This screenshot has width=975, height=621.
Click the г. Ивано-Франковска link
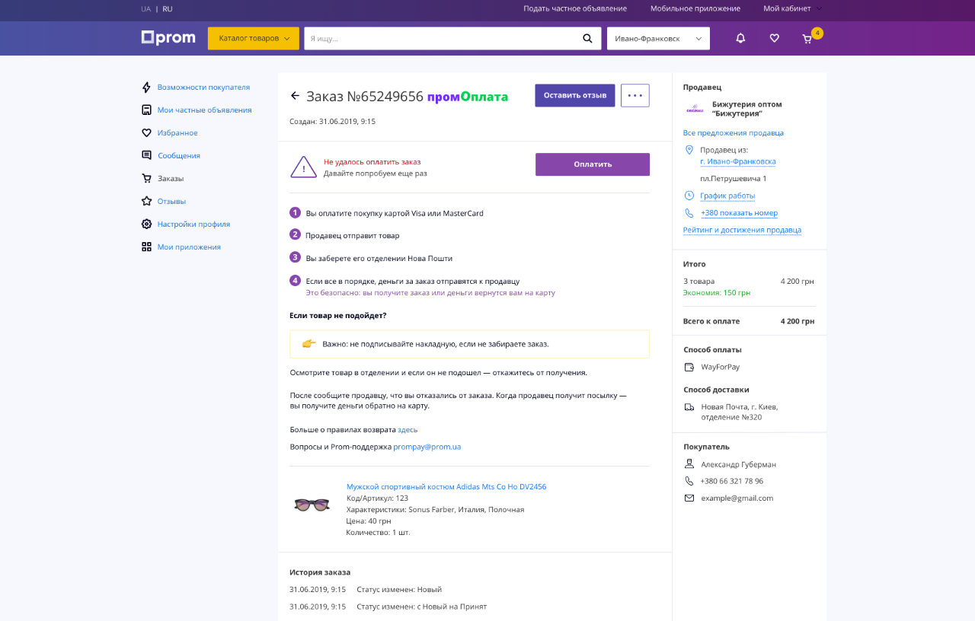click(x=738, y=161)
